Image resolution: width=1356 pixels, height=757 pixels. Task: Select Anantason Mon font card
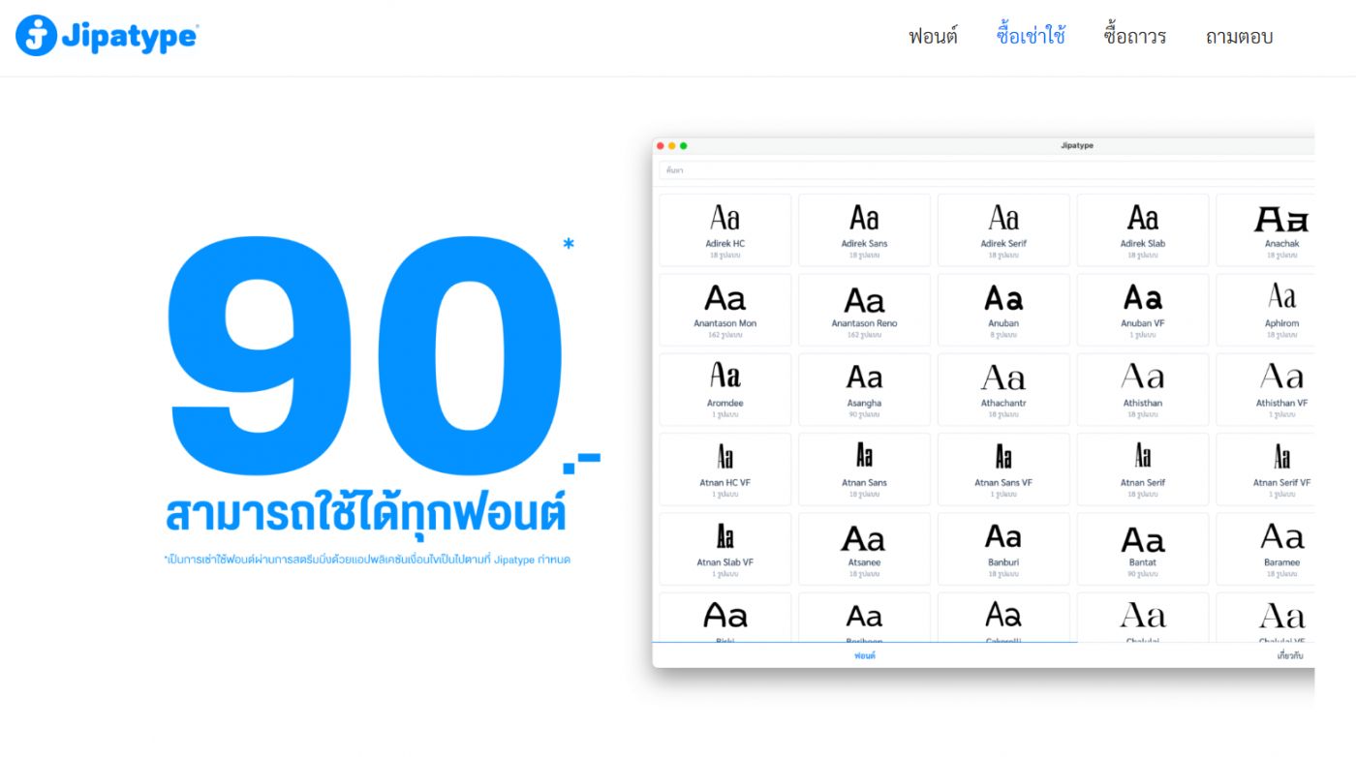(x=724, y=309)
